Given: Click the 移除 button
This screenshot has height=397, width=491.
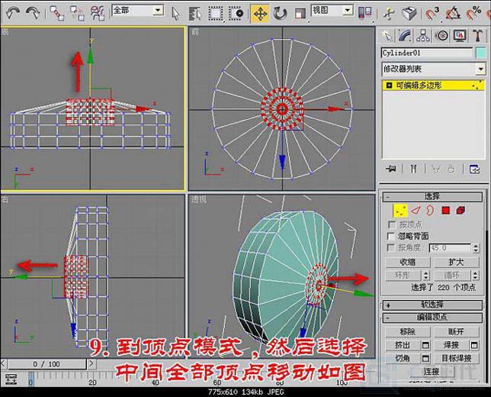Looking at the screenshot, I should click(x=407, y=332).
